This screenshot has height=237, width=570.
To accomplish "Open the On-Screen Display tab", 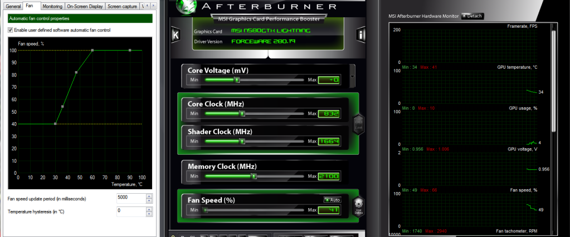I will coord(85,7).
